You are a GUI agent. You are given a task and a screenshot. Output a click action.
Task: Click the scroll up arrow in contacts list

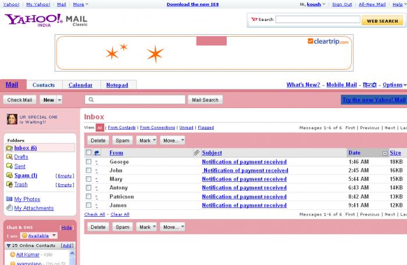click(x=72, y=253)
